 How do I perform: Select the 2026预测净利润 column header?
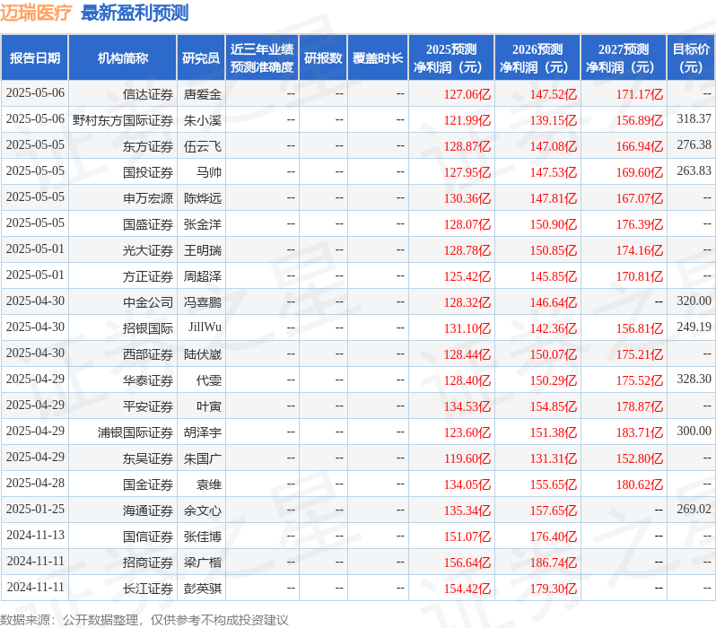point(537,58)
